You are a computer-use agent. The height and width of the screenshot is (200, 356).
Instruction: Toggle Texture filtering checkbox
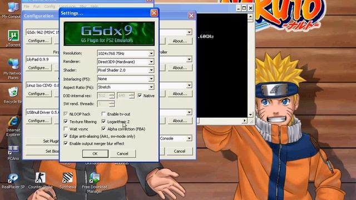pos(66,122)
